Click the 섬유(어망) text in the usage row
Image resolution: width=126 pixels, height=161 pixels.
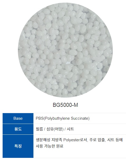coord(55,129)
